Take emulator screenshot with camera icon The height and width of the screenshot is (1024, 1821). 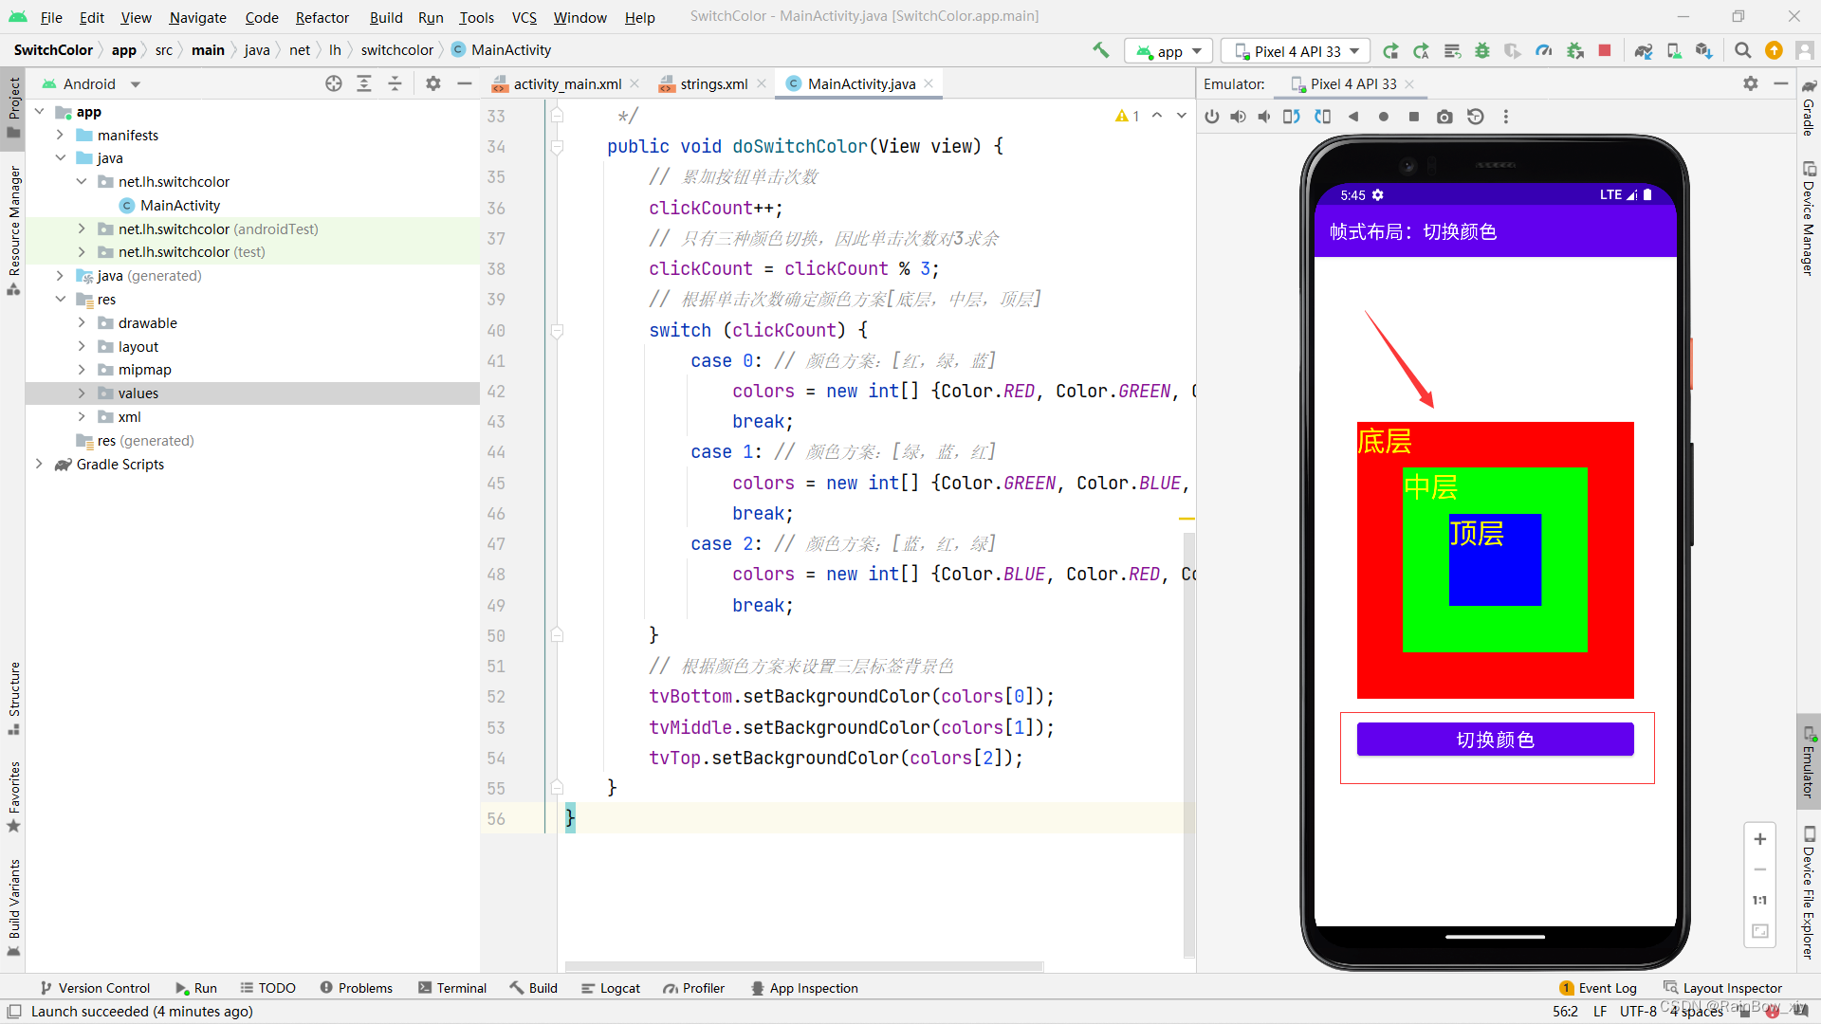tap(1444, 117)
